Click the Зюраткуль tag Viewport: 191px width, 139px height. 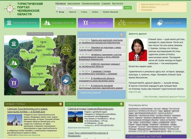(x=133, y=116)
